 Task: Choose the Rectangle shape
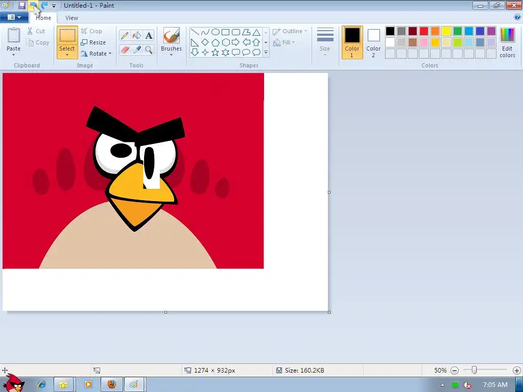[x=225, y=32]
